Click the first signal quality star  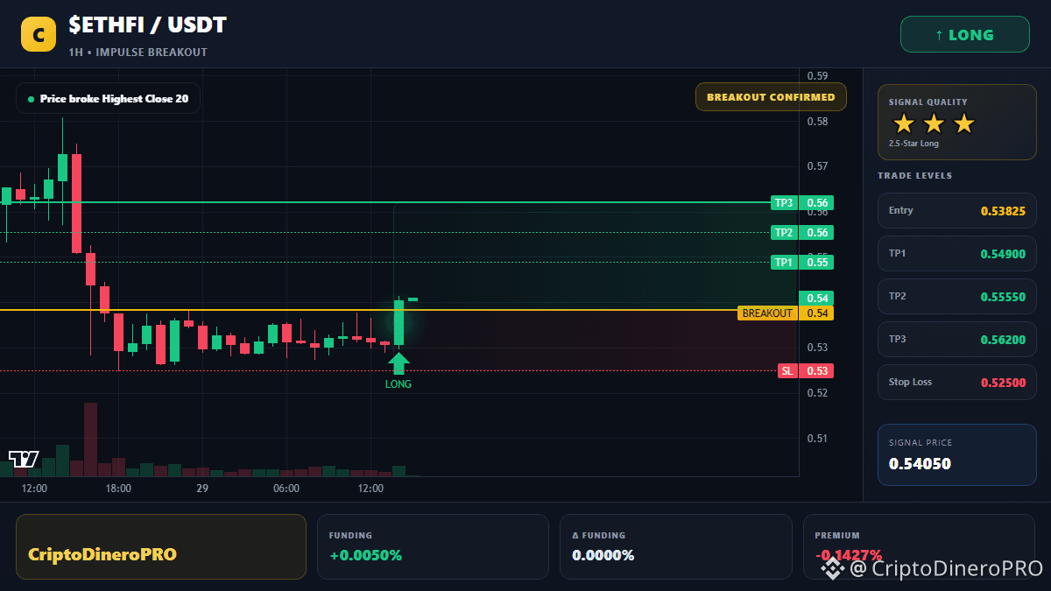coord(904,123)
